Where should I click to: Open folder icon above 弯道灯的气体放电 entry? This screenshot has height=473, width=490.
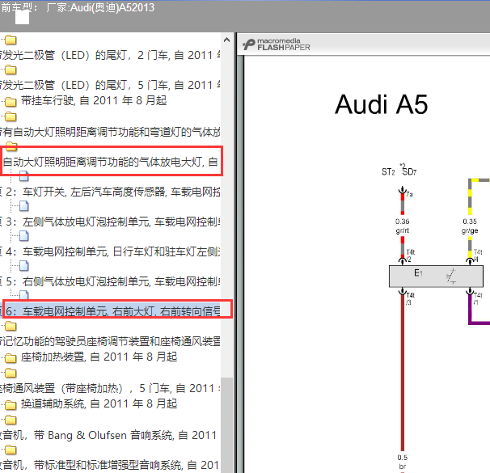[11, 116]
